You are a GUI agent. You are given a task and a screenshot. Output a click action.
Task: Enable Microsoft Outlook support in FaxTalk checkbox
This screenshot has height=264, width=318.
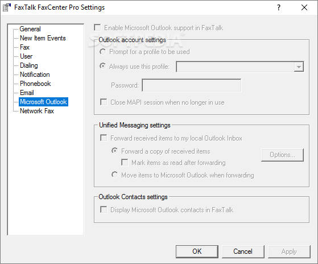coord(97,27)
